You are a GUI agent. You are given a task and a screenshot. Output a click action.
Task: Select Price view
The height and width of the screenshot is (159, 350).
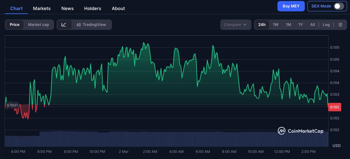[15, 25]
